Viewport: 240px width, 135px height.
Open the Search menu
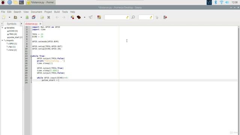[17, 12]
